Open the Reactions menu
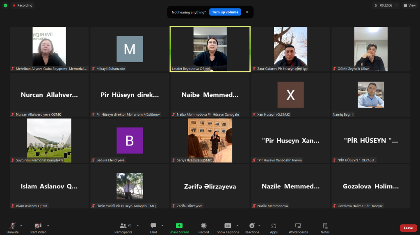This screenshot has height=235, width=420. 252,228
